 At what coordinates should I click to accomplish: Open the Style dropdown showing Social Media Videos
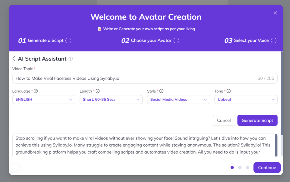(x=178, y=100)
